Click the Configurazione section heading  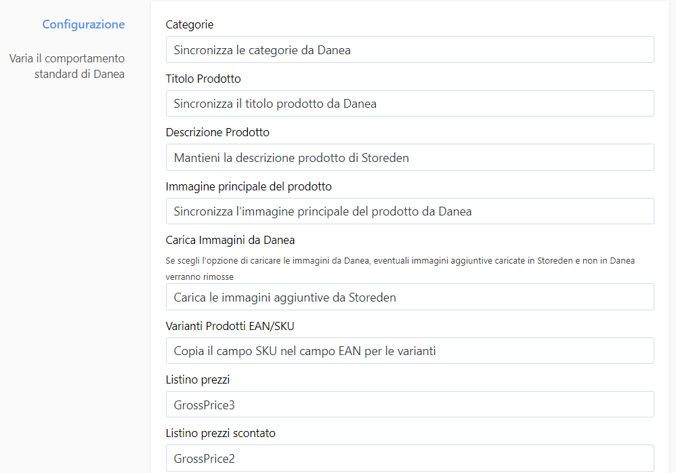[83, 24]
